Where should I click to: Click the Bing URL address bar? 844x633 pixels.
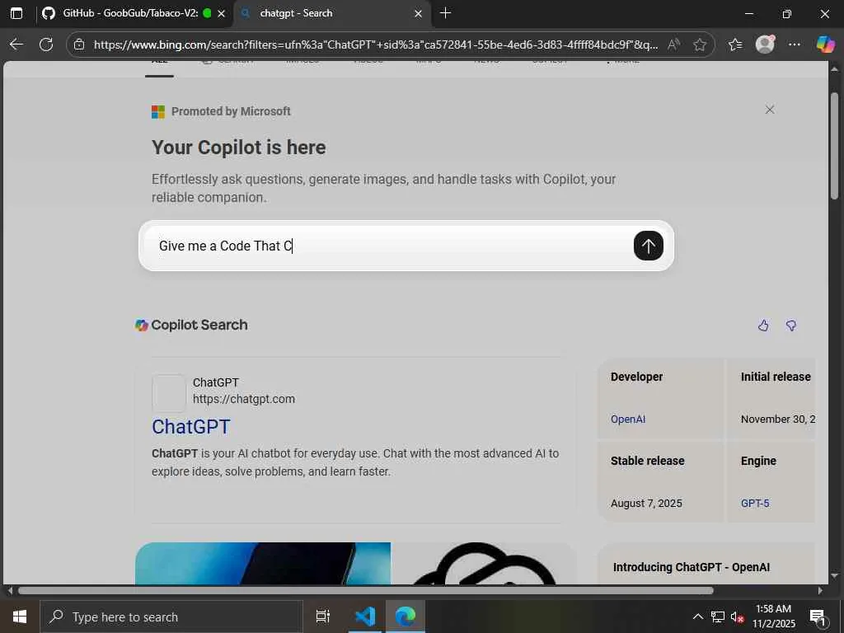tap(375, 45)
